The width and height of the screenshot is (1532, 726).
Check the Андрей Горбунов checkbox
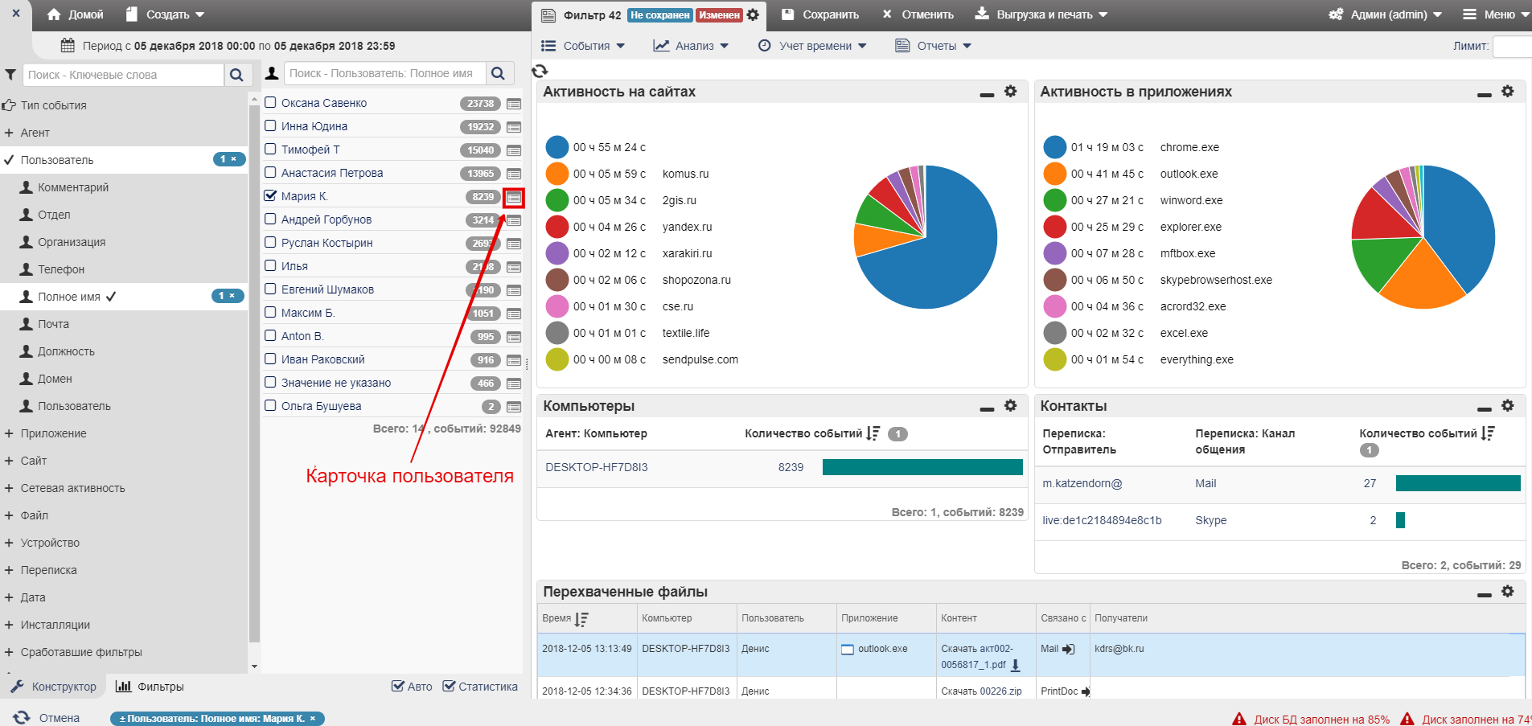(271, 219)
